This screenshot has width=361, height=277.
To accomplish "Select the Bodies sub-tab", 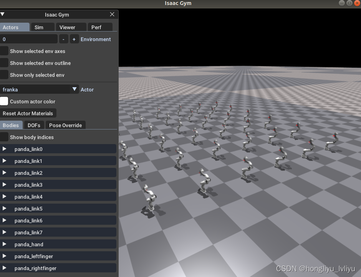I will [x=11, y=125].
